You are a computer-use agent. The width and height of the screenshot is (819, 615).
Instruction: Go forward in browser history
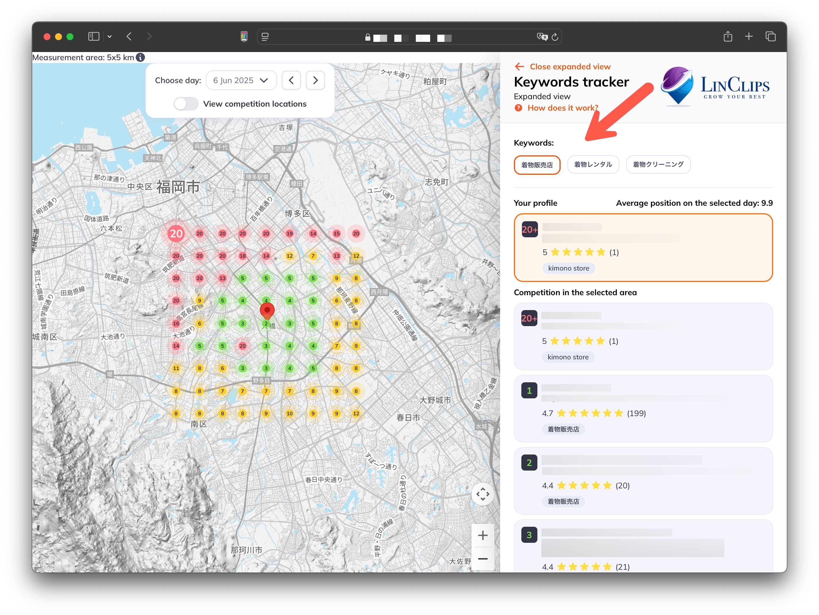click(149, 36)
